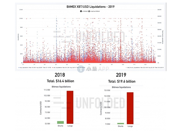The width and height of the screenshot is (184, 133).
Task: Click '7.0 Bil' axis label in 2019 chart
Action: [x=108, y=124]
